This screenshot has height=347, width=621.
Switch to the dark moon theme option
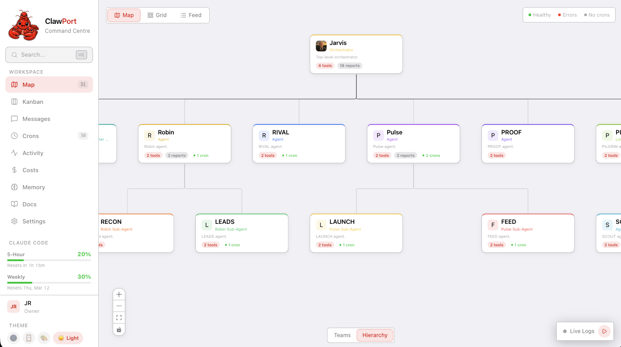tap(13, 338)
